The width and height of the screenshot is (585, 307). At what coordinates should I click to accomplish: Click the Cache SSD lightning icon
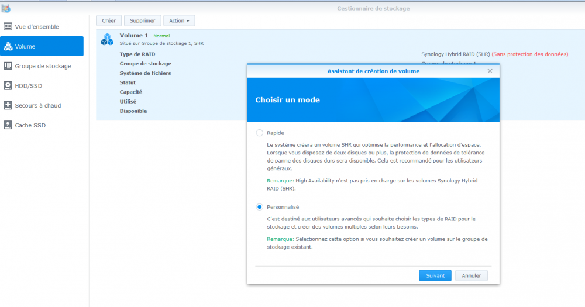tap(8, 125)
